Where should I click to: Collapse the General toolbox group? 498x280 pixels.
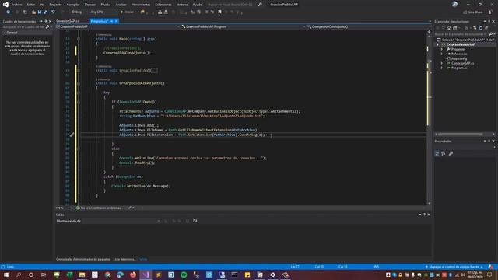click(5, 33)
